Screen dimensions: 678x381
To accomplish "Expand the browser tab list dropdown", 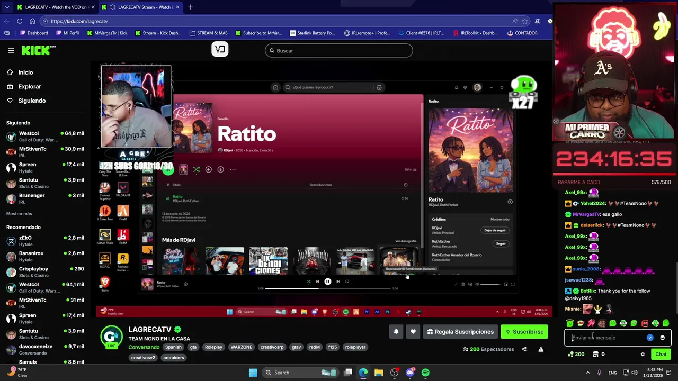I will coord(6,7).
